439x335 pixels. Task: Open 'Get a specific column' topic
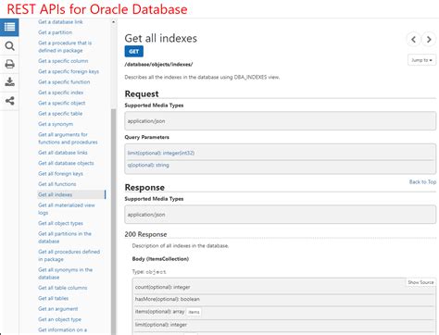63,61
